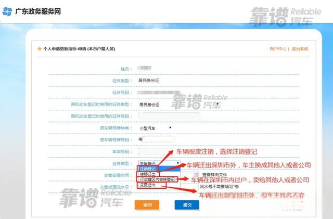Click the 个人申请更新指标-申请 page heading
Viewport: 333px width, 219px height.
point(79,49)
